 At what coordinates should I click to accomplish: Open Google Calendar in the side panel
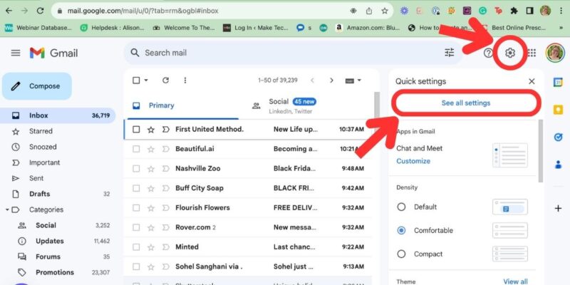(x=558, y=82)
